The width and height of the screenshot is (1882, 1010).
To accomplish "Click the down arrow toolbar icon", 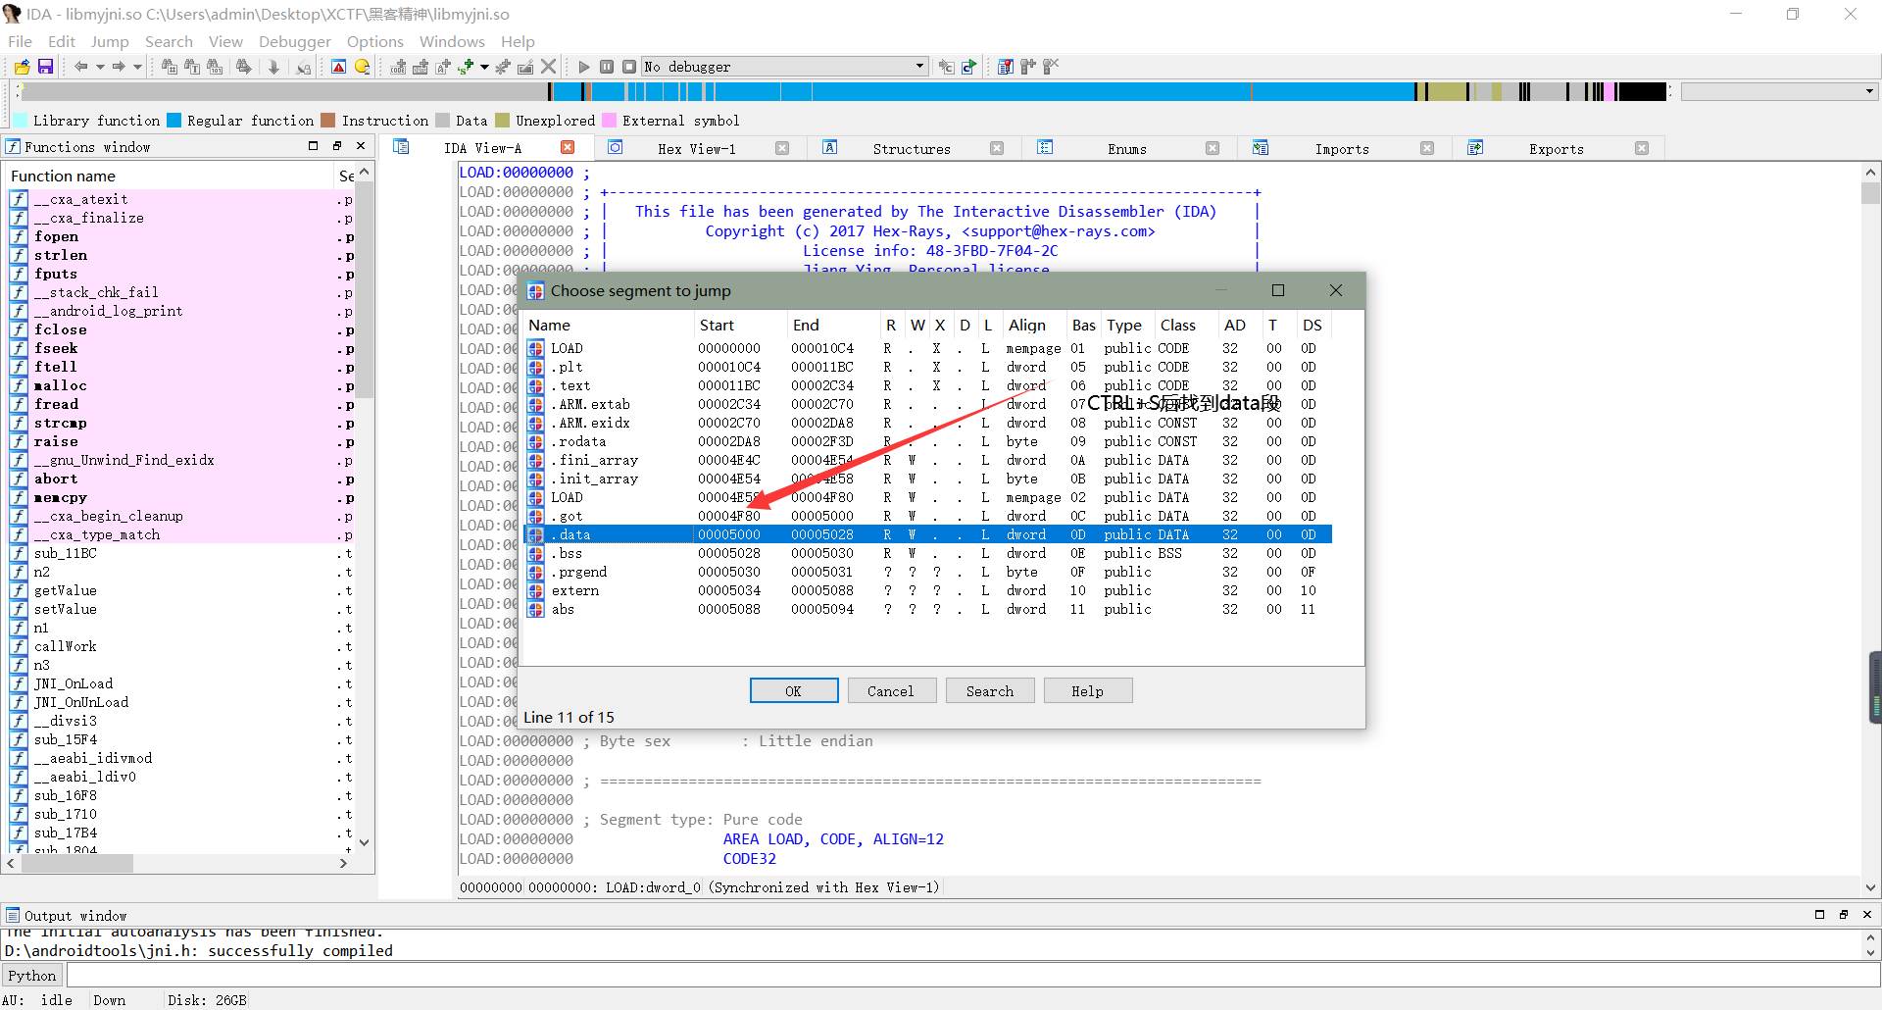I will [x=273, y=67].
